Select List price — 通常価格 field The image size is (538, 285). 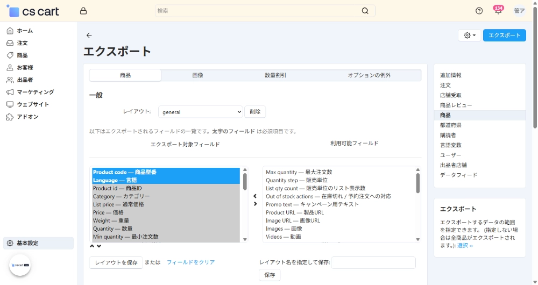pyautogui.click(x=166, y=204)
